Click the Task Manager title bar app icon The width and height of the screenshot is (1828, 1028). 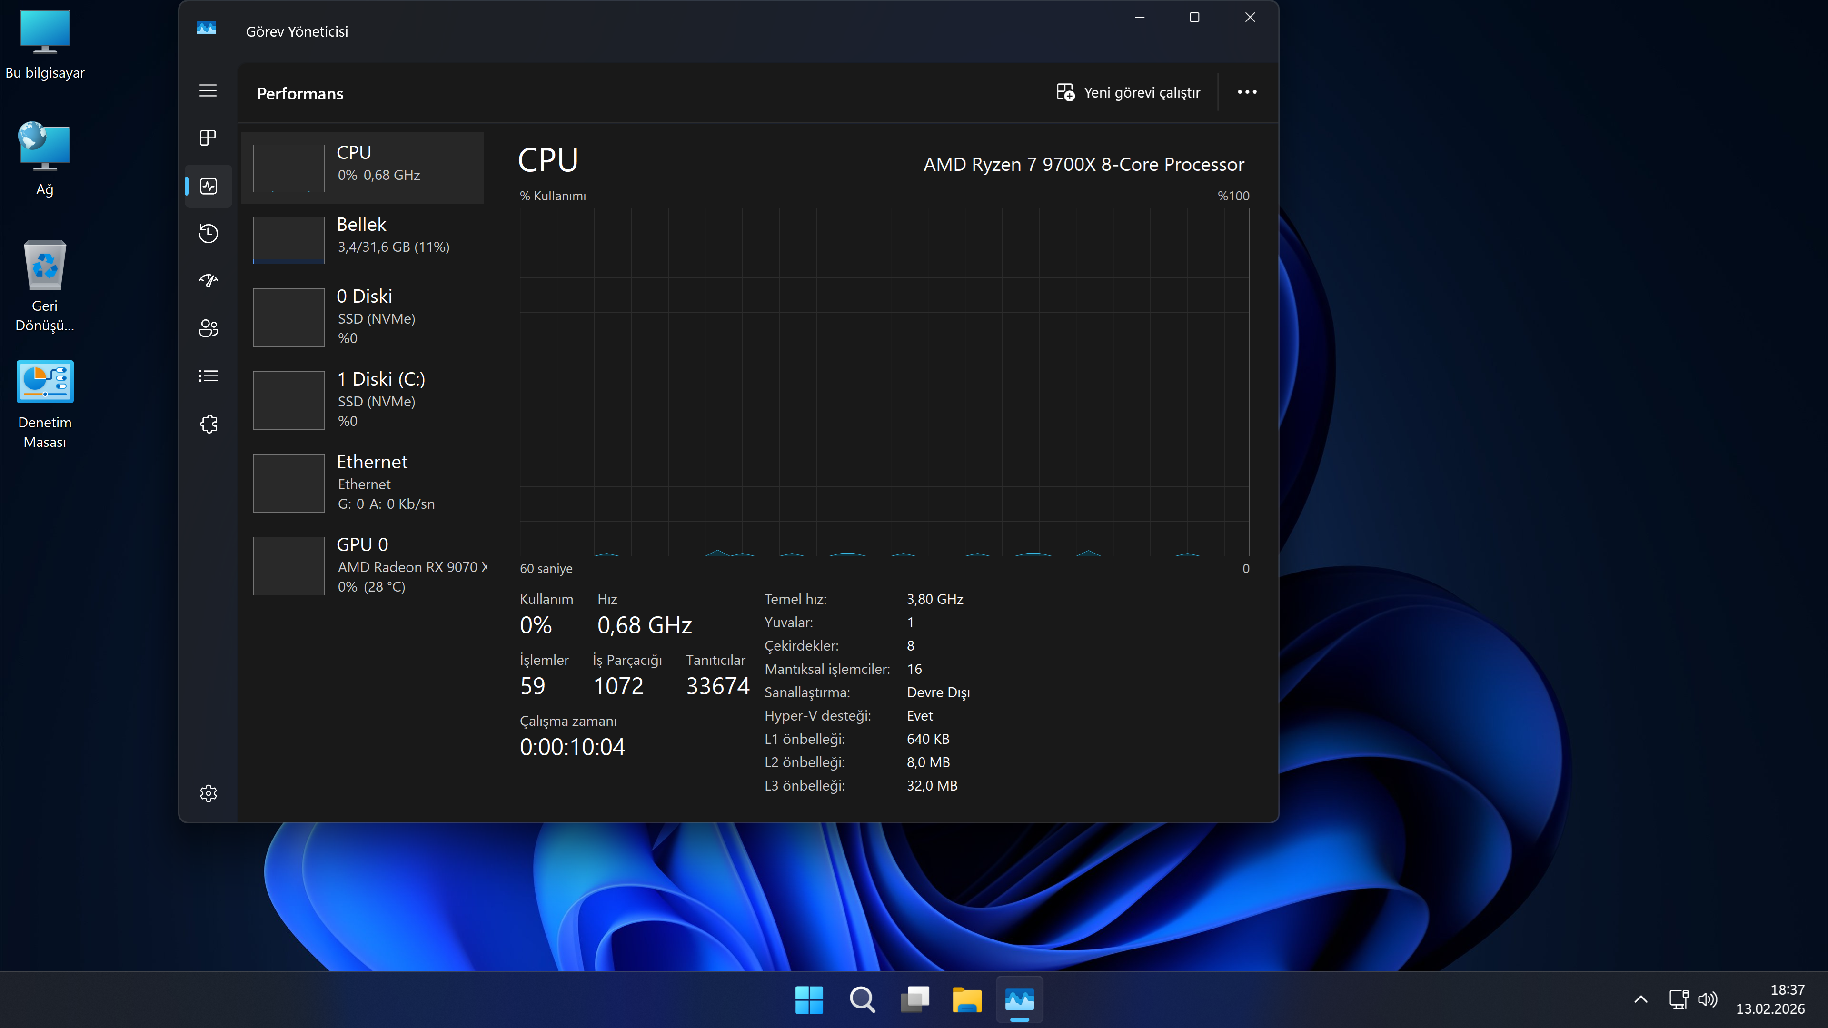click(207, 29)
